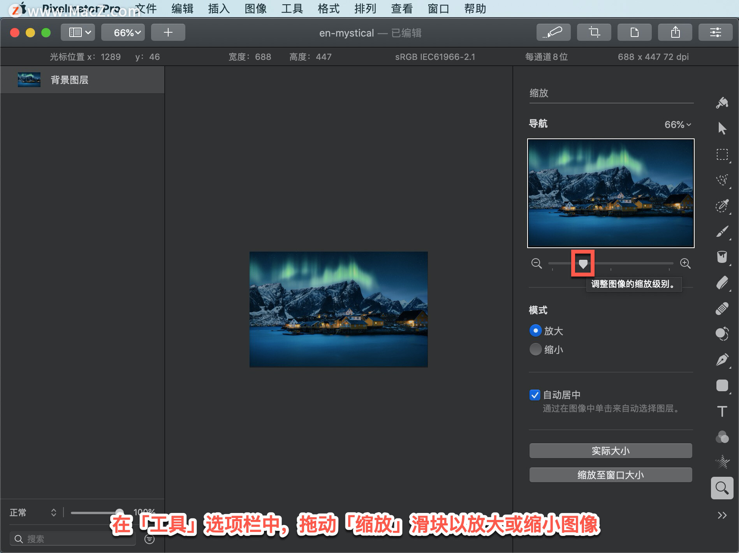Select the Rectangular Selection tool

pos(722,154)
